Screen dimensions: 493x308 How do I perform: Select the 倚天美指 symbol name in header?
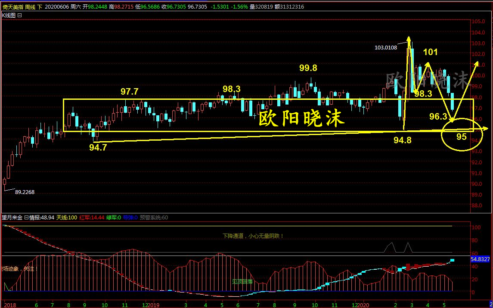(x=13, y=6)
